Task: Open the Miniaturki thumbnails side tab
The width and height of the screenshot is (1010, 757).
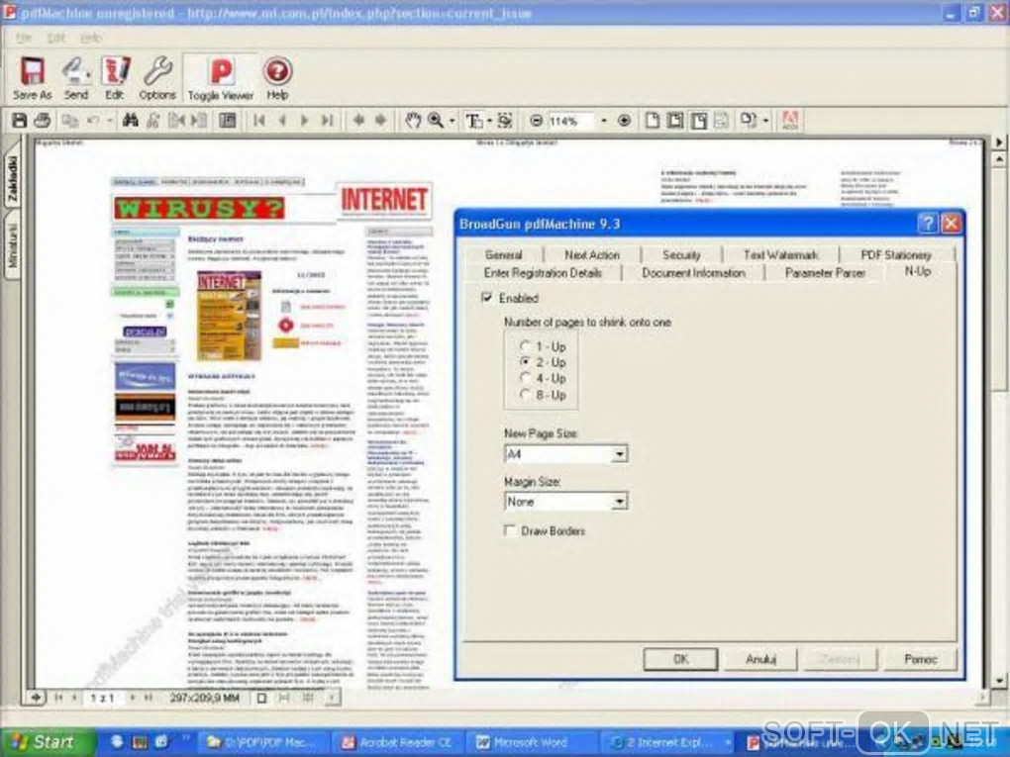Action: (12, 245)
